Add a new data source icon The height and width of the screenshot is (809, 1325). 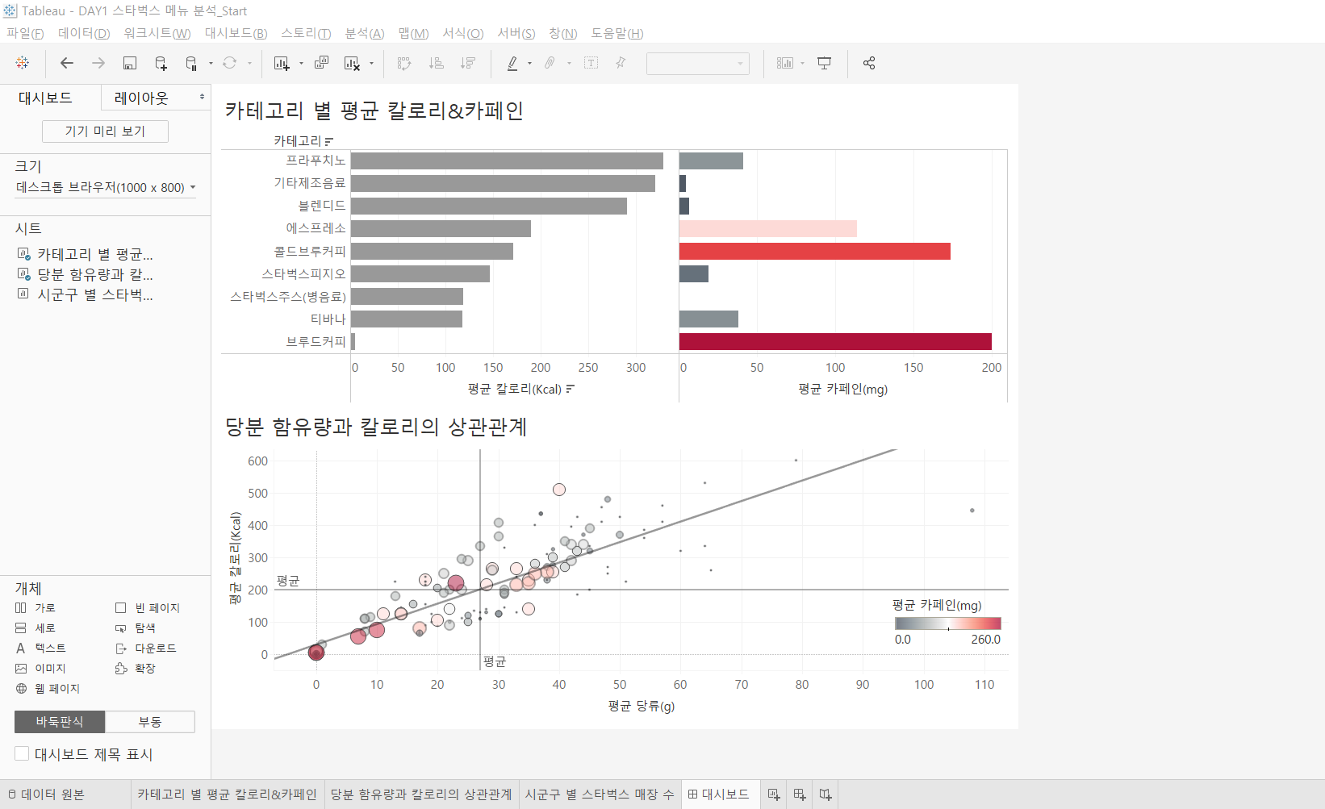coord(161,63)
